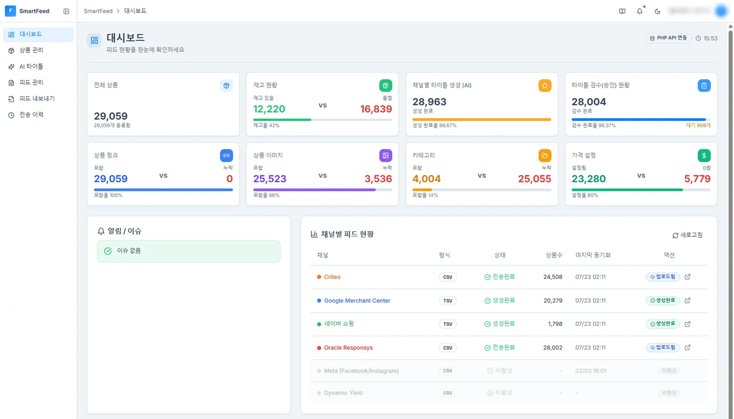Click the 상품 링크 chain icon
Viewport: 734px width, 419px height.
[226, 156]
